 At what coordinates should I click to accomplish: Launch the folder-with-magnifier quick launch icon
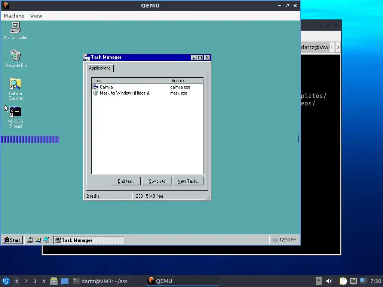click(x=38, y=240)
